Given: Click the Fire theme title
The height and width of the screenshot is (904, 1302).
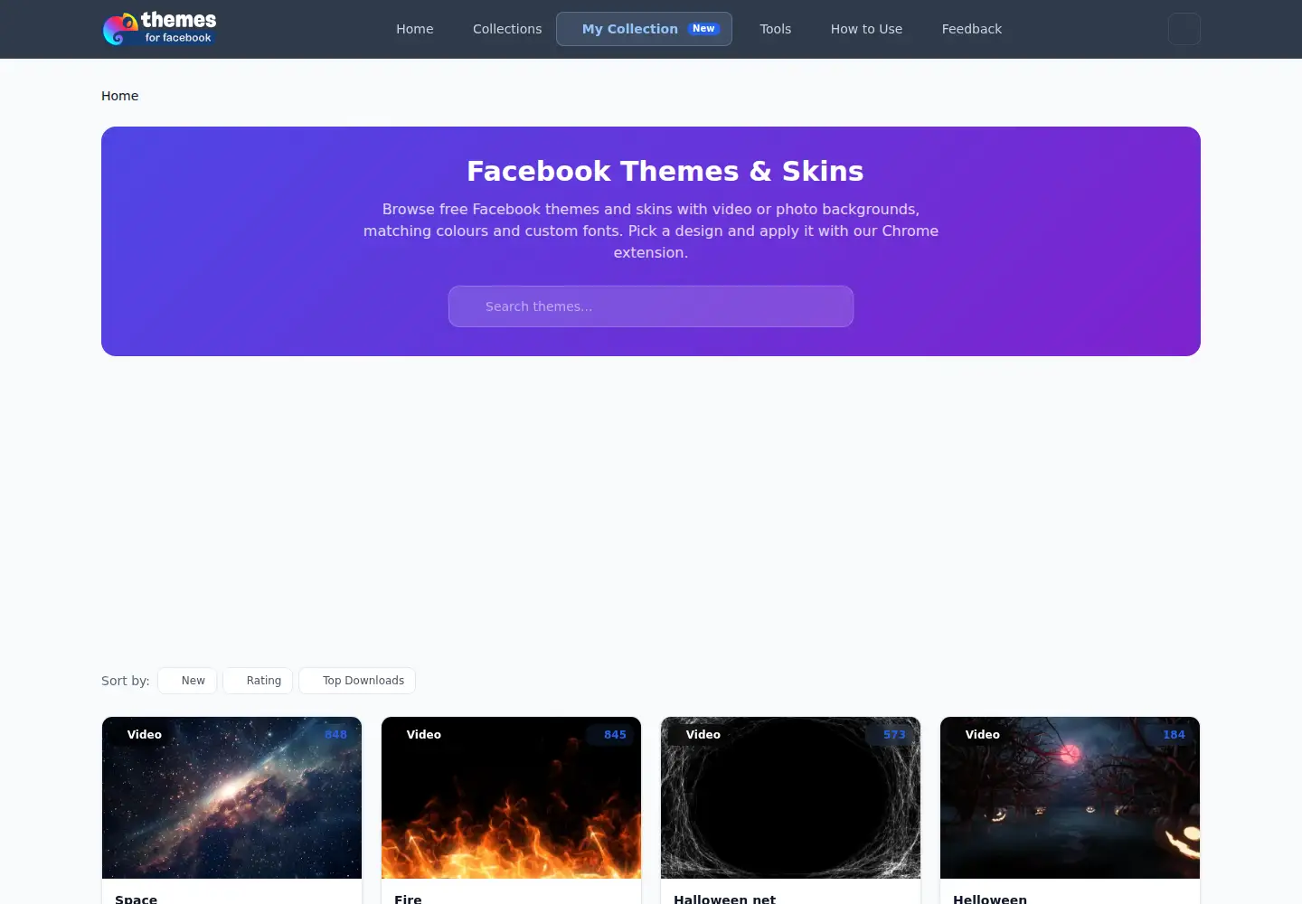Looking at the screenshot, I should pyautogui.click(x=408, y=899).
